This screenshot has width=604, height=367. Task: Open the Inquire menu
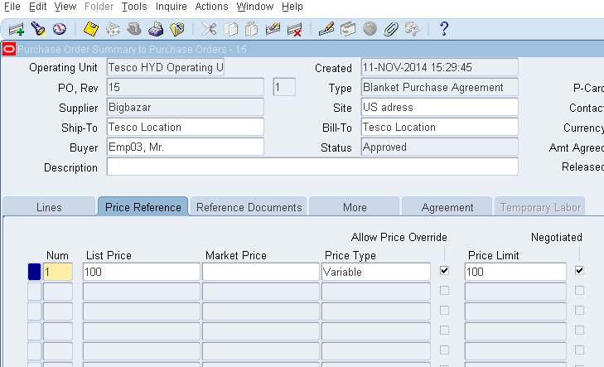pos(171,7)
